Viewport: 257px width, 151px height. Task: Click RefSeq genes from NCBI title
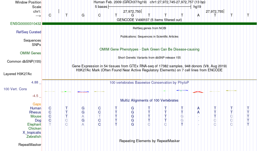pyautogui.click(x=150, y=28)
